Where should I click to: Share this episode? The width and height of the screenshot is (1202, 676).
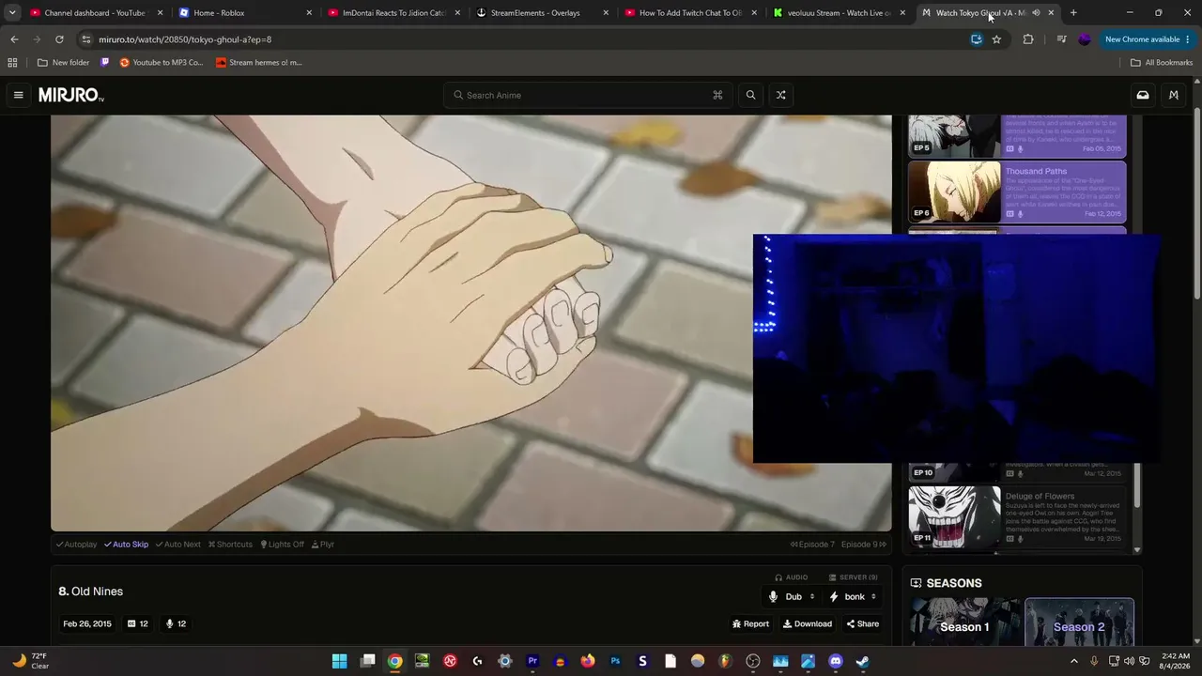pyautogui.click(x=863, y=624)
